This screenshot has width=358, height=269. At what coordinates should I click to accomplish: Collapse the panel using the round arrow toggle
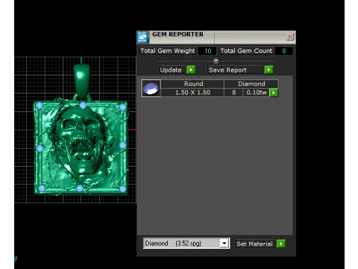[216, 61]
